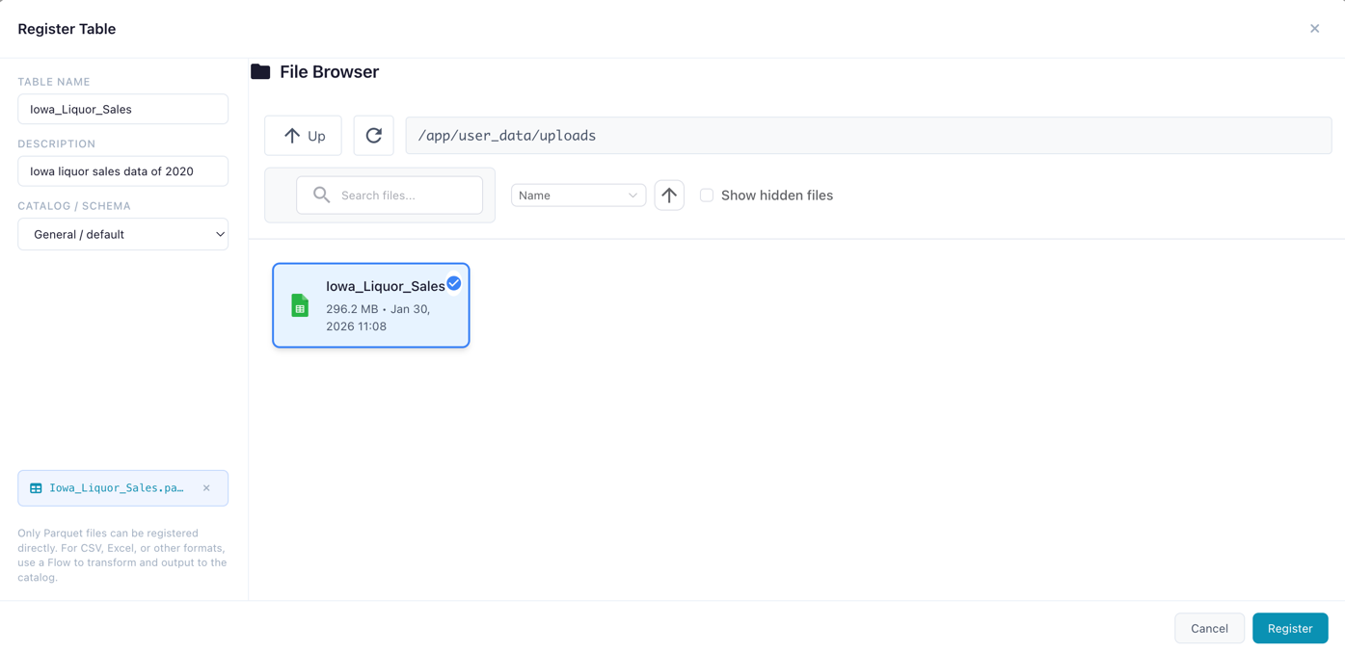
Task: Deselect the blue checkmark on Iowa_Liquor_Sales
Action: tap(453, 283)
